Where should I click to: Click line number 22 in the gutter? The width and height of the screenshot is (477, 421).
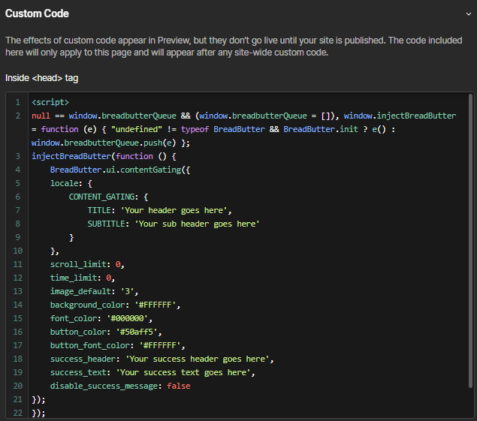coord(17,413)
